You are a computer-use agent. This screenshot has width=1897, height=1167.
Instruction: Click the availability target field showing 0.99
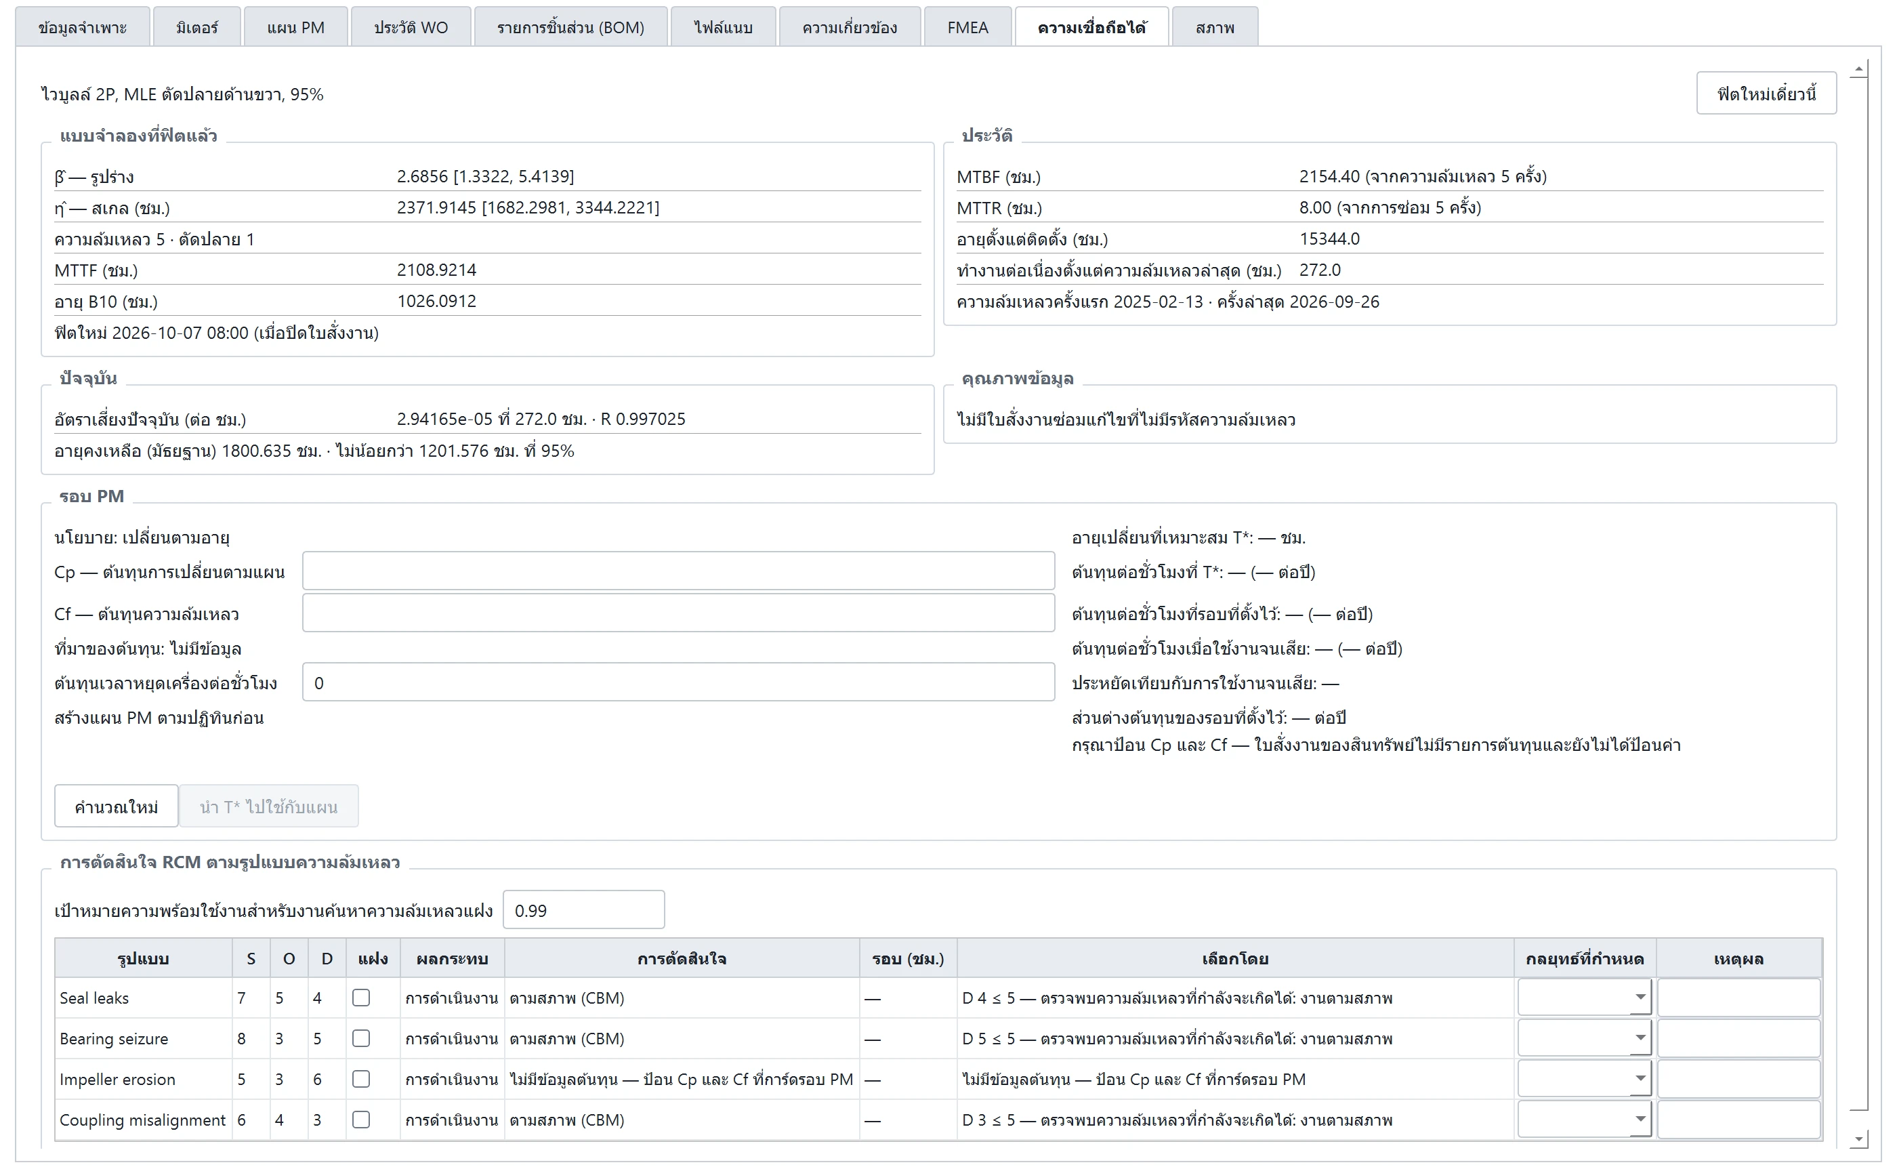[x=583, y=910]
